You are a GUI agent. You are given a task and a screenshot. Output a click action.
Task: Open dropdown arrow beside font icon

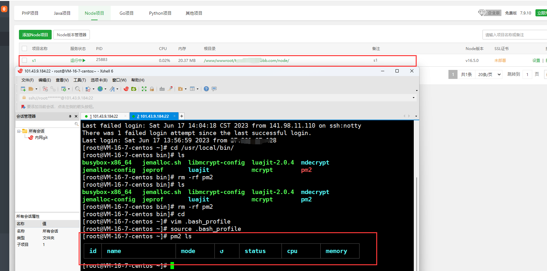pyautogui.click(x=117, y=89)
